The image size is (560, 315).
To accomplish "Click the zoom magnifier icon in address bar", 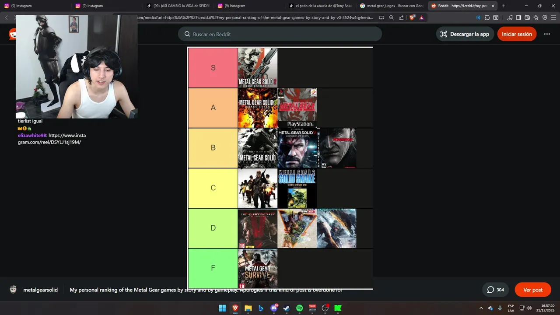I will 391,17.
